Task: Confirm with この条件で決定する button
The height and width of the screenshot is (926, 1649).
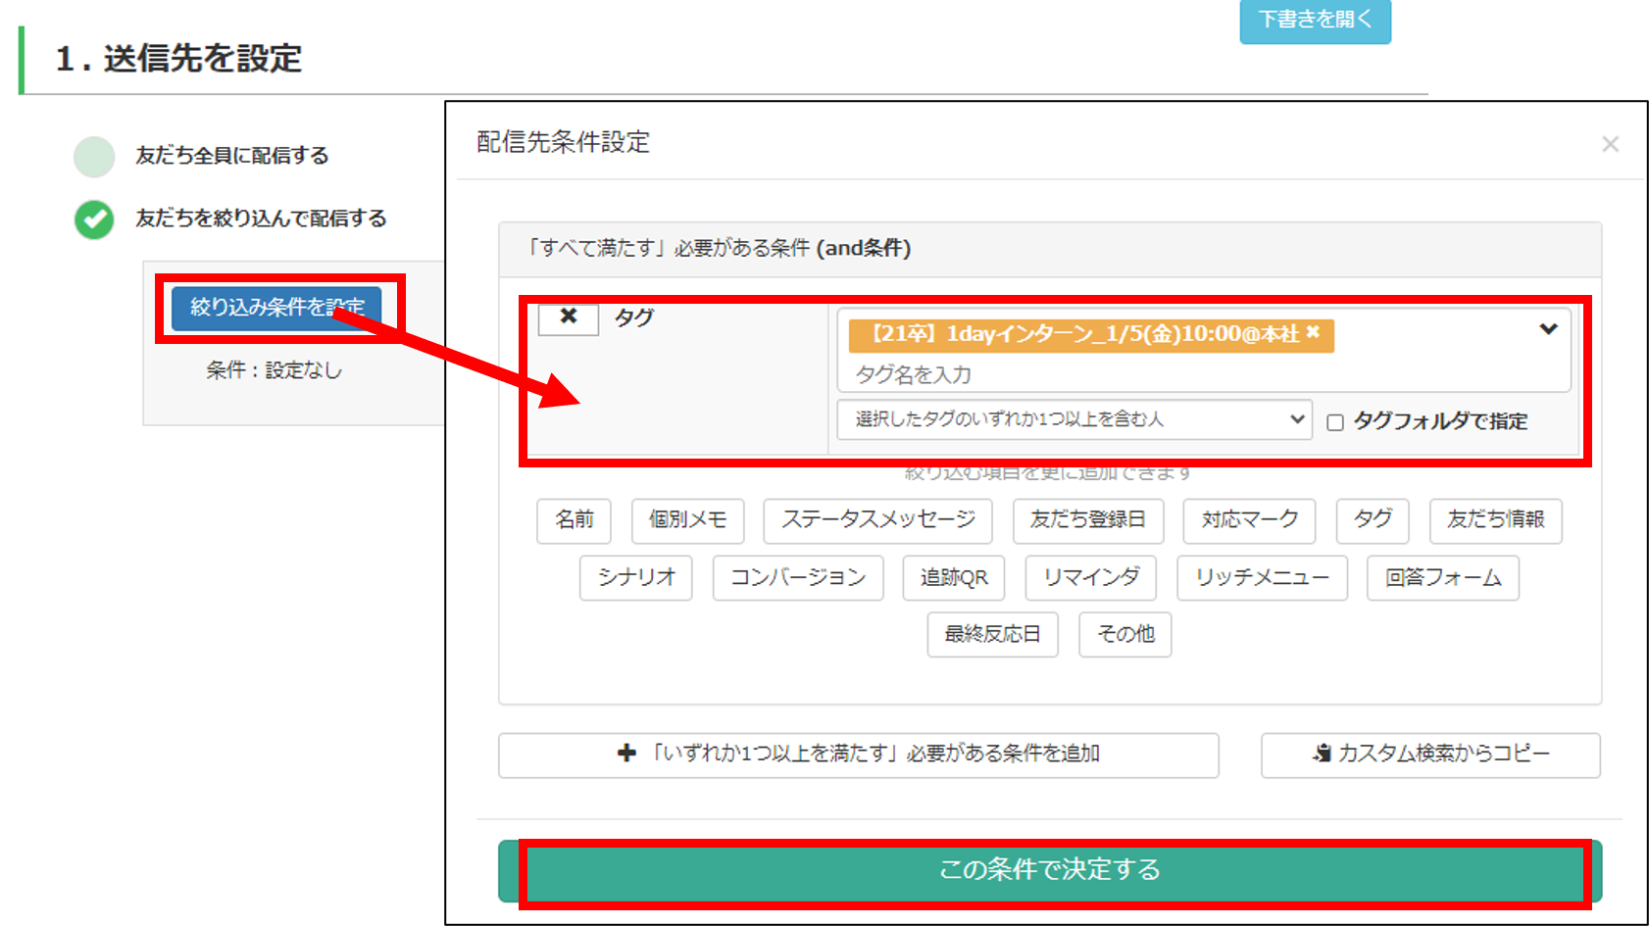Action: click(1050, 870)
